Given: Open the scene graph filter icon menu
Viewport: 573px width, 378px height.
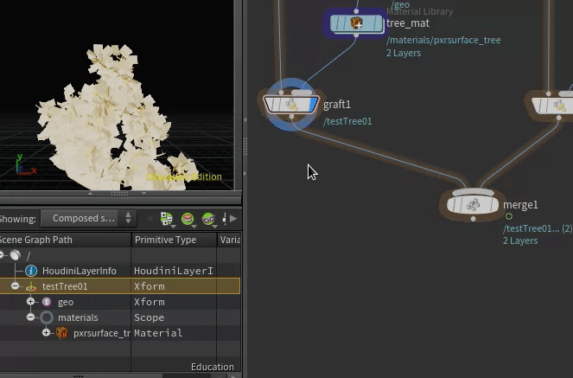Looking at the screenshot, I should coord(188,219).
